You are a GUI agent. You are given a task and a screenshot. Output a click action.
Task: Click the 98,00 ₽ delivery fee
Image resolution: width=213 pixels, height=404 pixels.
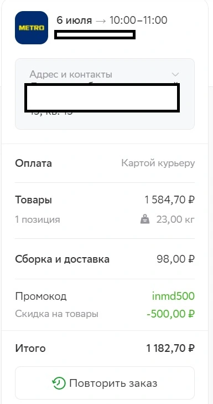coord(175,259)
